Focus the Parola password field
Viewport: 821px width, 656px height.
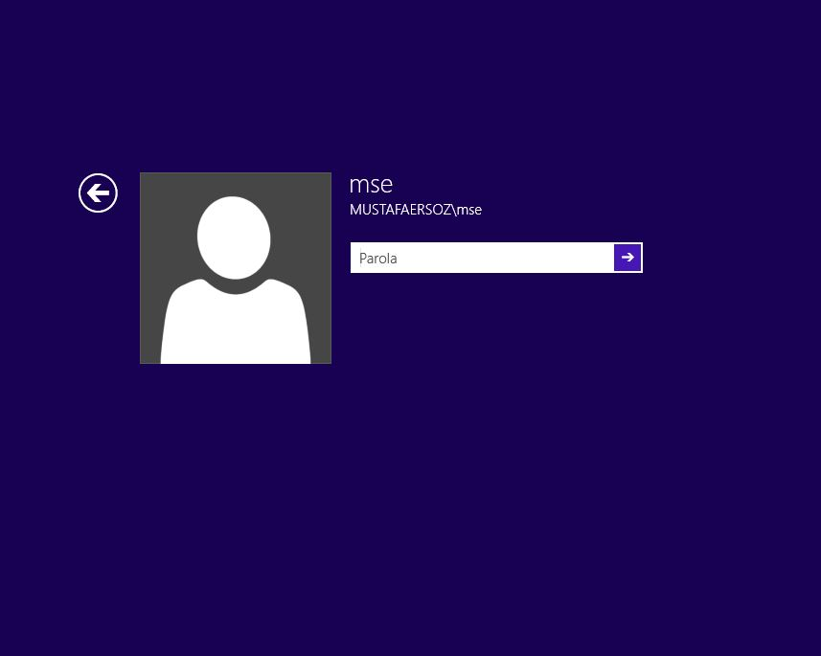tap(482, 258)
